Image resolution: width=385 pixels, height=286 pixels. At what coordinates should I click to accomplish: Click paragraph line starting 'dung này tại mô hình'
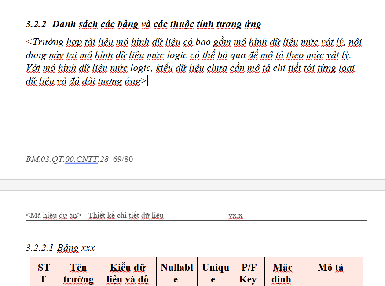point(188,55)
